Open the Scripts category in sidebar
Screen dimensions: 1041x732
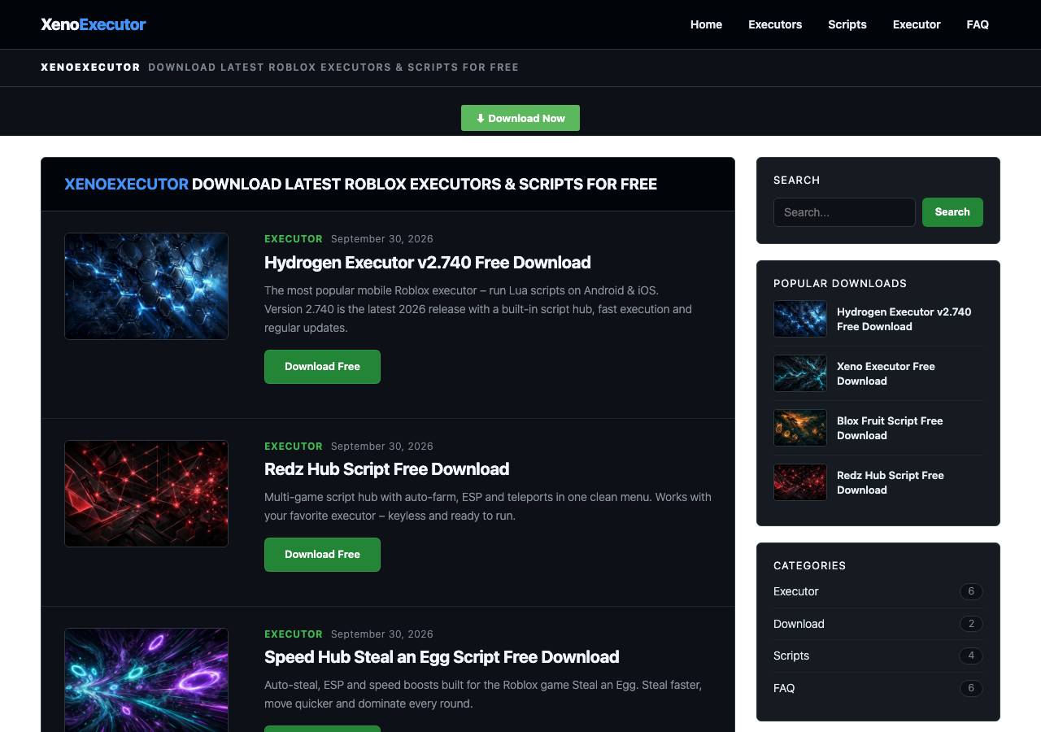(791, 656)
